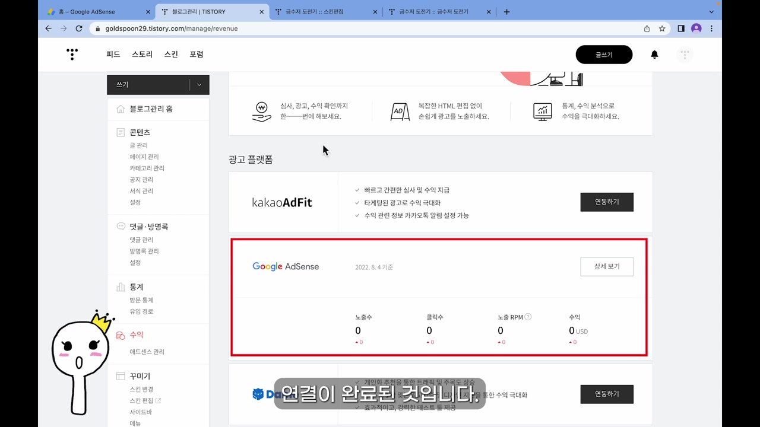Screen dimensions: 760x427
Task: Open 서식 관리
Action: (x=141, y=191)
